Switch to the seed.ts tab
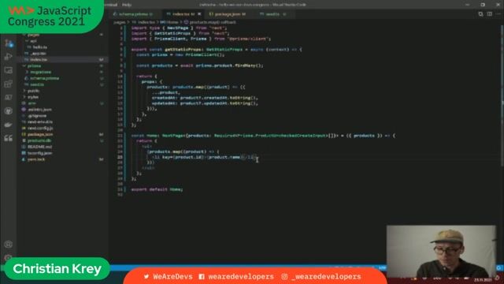 click(272, 14)
